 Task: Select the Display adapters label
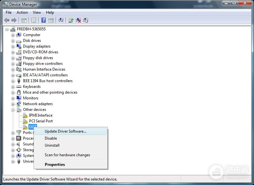(37, 46)
